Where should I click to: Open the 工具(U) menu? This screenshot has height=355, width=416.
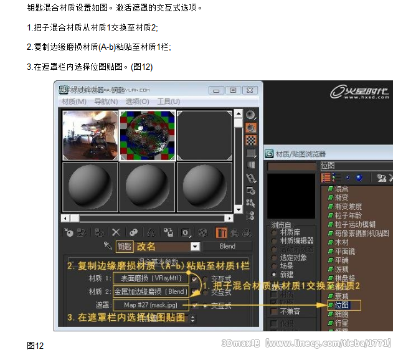[x=168, y=102]
